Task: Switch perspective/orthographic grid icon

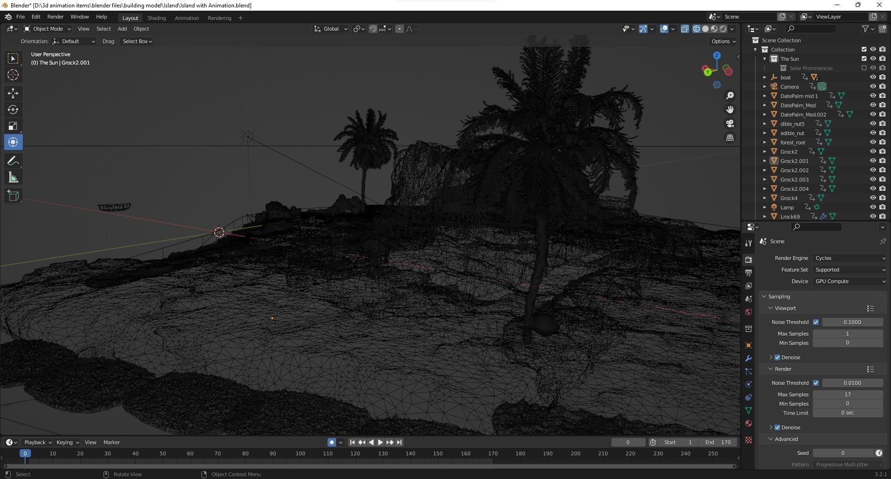Action: [x=730, y=137]
